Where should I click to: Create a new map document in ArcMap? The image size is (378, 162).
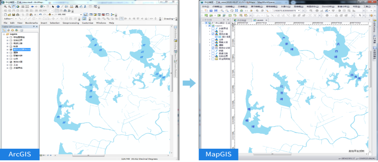click(5, 14)
